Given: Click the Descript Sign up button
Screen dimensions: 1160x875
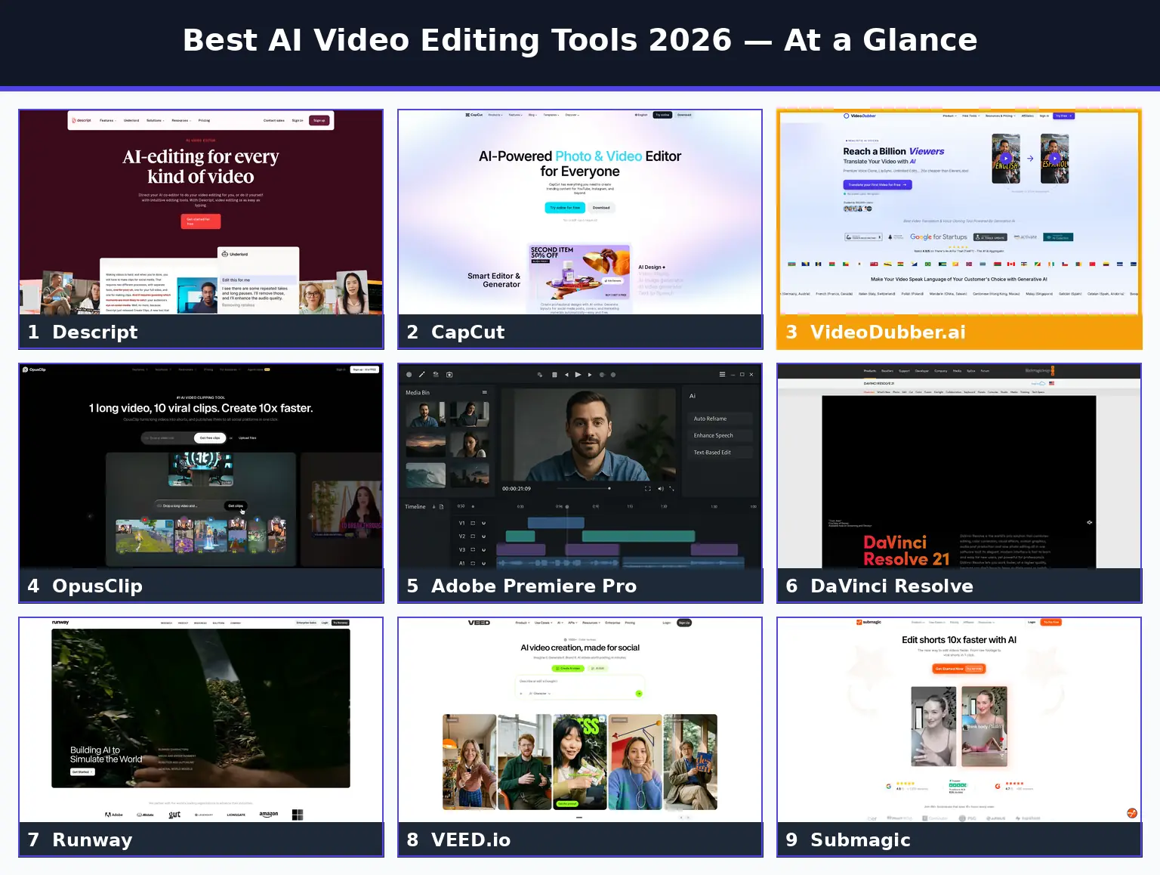Looking at the screenshot, I should [x=319, y=120].
